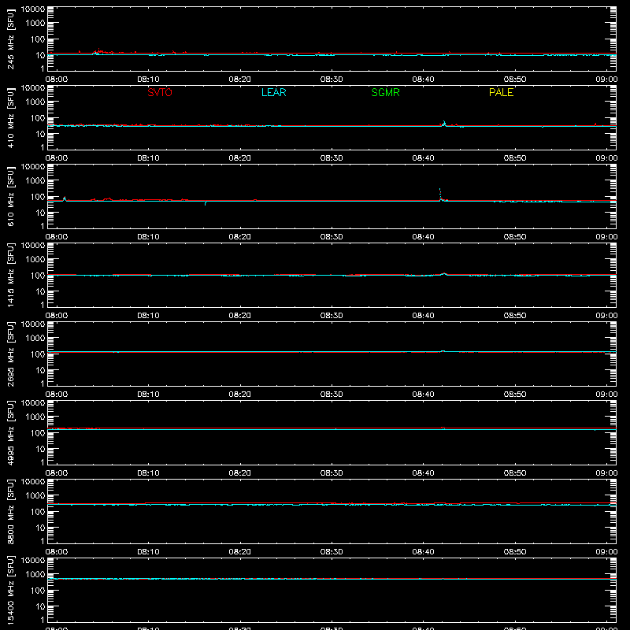
Task: Click the red burst near 08:04 in 245 MHz plot
Action: point(99,51)
